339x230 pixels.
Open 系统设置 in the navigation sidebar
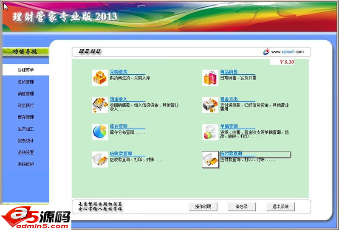point(26,152)
